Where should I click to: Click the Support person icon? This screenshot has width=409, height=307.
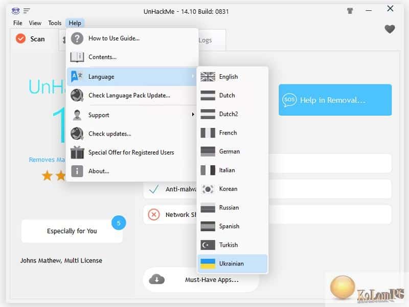(x=77, y=115)
